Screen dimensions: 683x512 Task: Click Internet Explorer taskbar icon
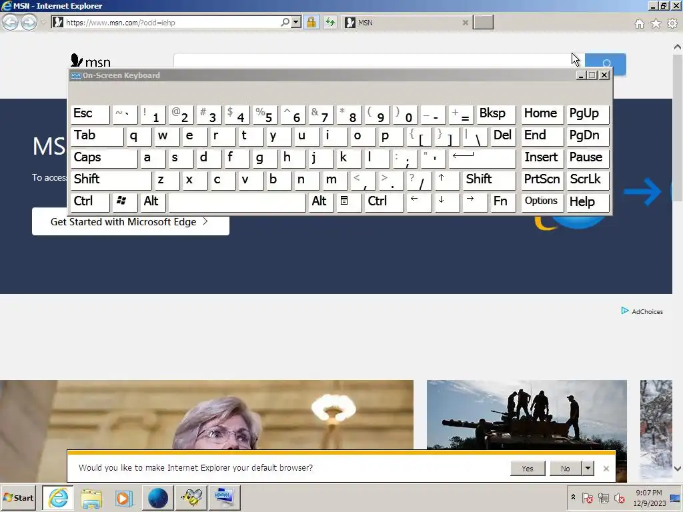click(x=58, y=497)
